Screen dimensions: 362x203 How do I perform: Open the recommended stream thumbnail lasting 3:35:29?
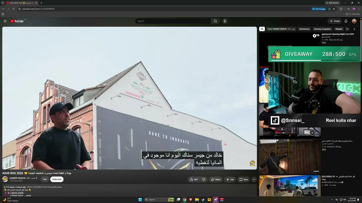[x=290, y=157]
